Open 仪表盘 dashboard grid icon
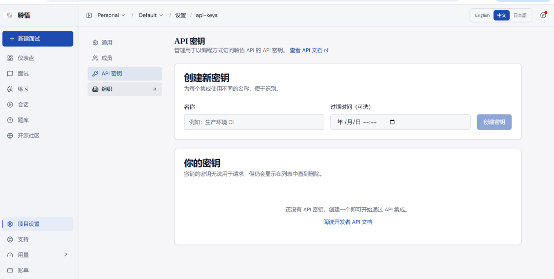This screenshot has height=279, width=554. pos(10,58)
